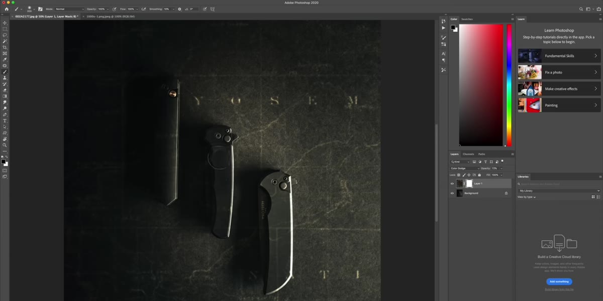Select the Horizontal Type tool
Viewport: 603px width, 301px height.
(x=5, y=120)
